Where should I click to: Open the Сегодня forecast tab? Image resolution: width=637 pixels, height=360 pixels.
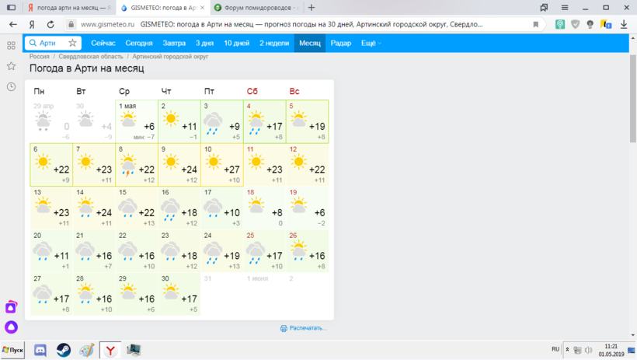[139, 43]
